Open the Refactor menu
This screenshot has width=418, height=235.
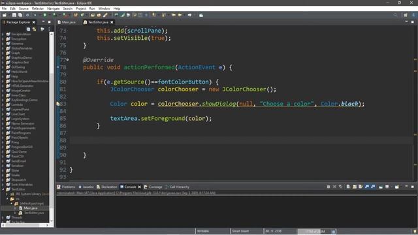click(38, 8)
